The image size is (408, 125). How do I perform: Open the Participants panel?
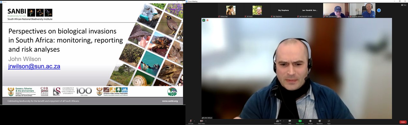click(x=278, y=122)
